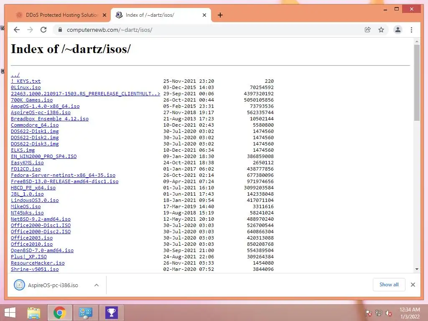Click the ELKS.img link
Image resolution: width=428 pixels, height=321 pixels.
coord(23,150)
